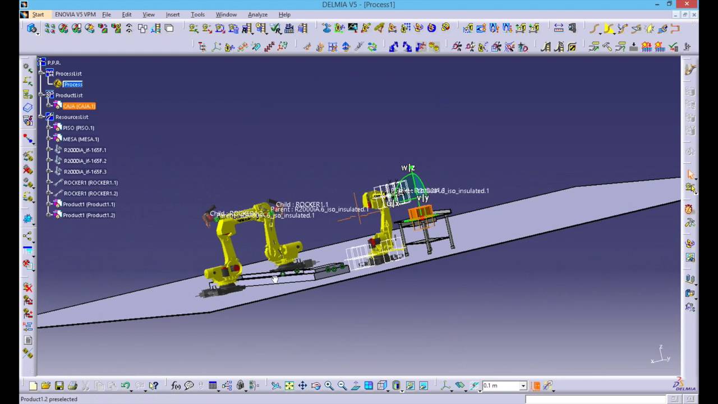Open the View Mode shading dropdown

(x=397, y=386)
